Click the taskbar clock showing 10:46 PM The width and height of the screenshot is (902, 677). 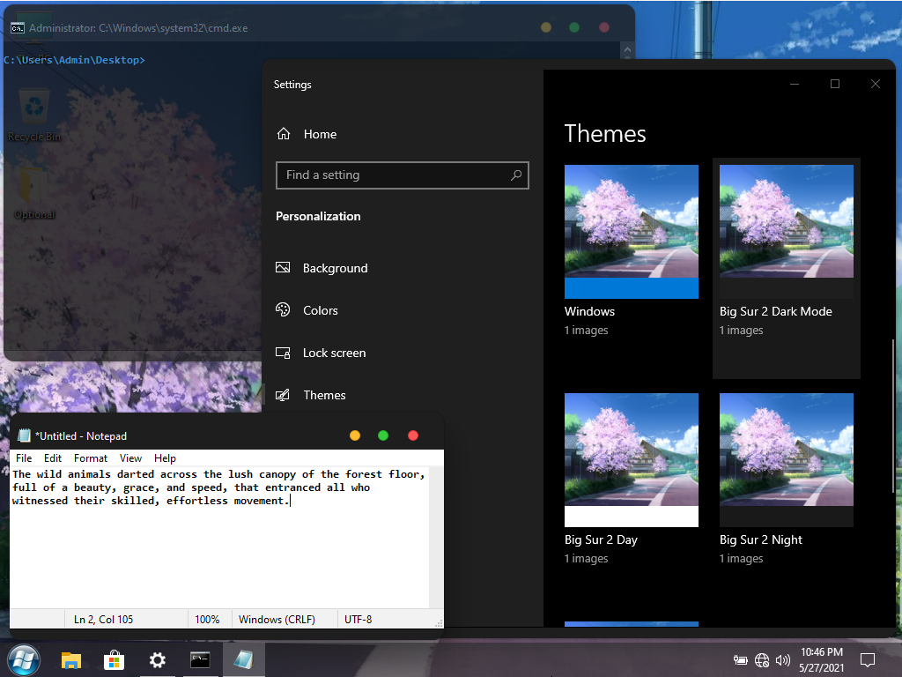tap(822, 659)
